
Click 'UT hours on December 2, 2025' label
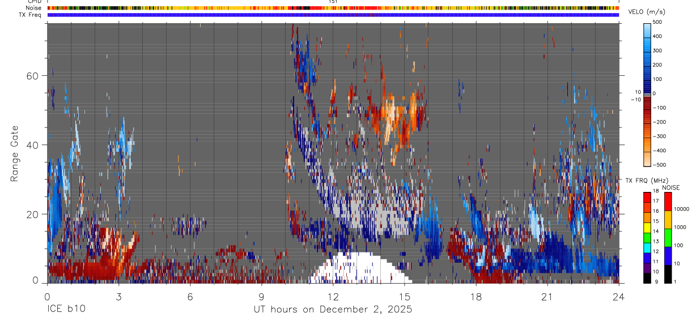[333, 310]
